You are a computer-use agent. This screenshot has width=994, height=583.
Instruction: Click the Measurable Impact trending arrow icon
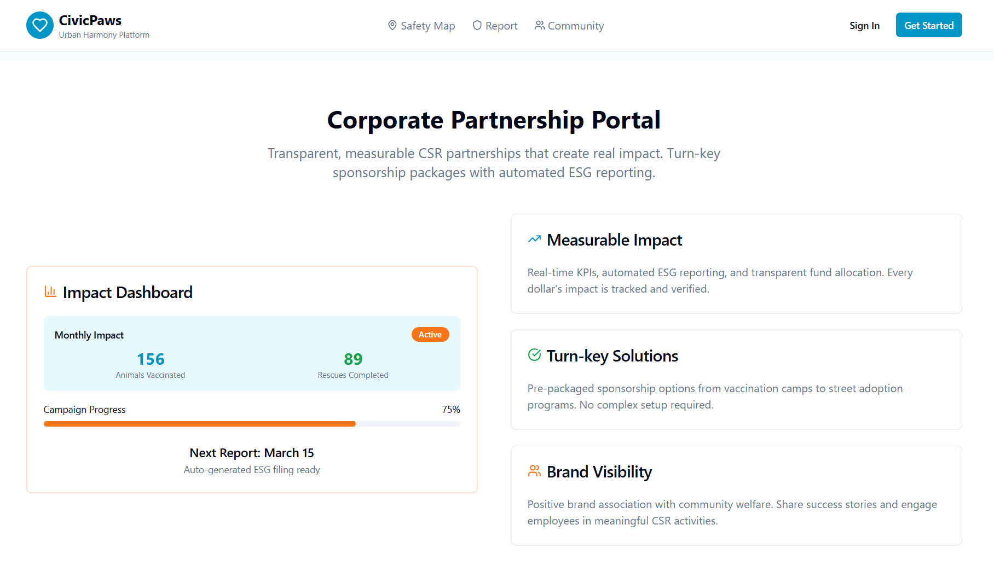point(534,239)
